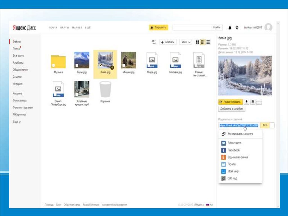The height and width of the screenshot is (216, 288).
Task: Click the cloud upload icon near Создать
Action: pyautogui.click(x=154, y=42)
